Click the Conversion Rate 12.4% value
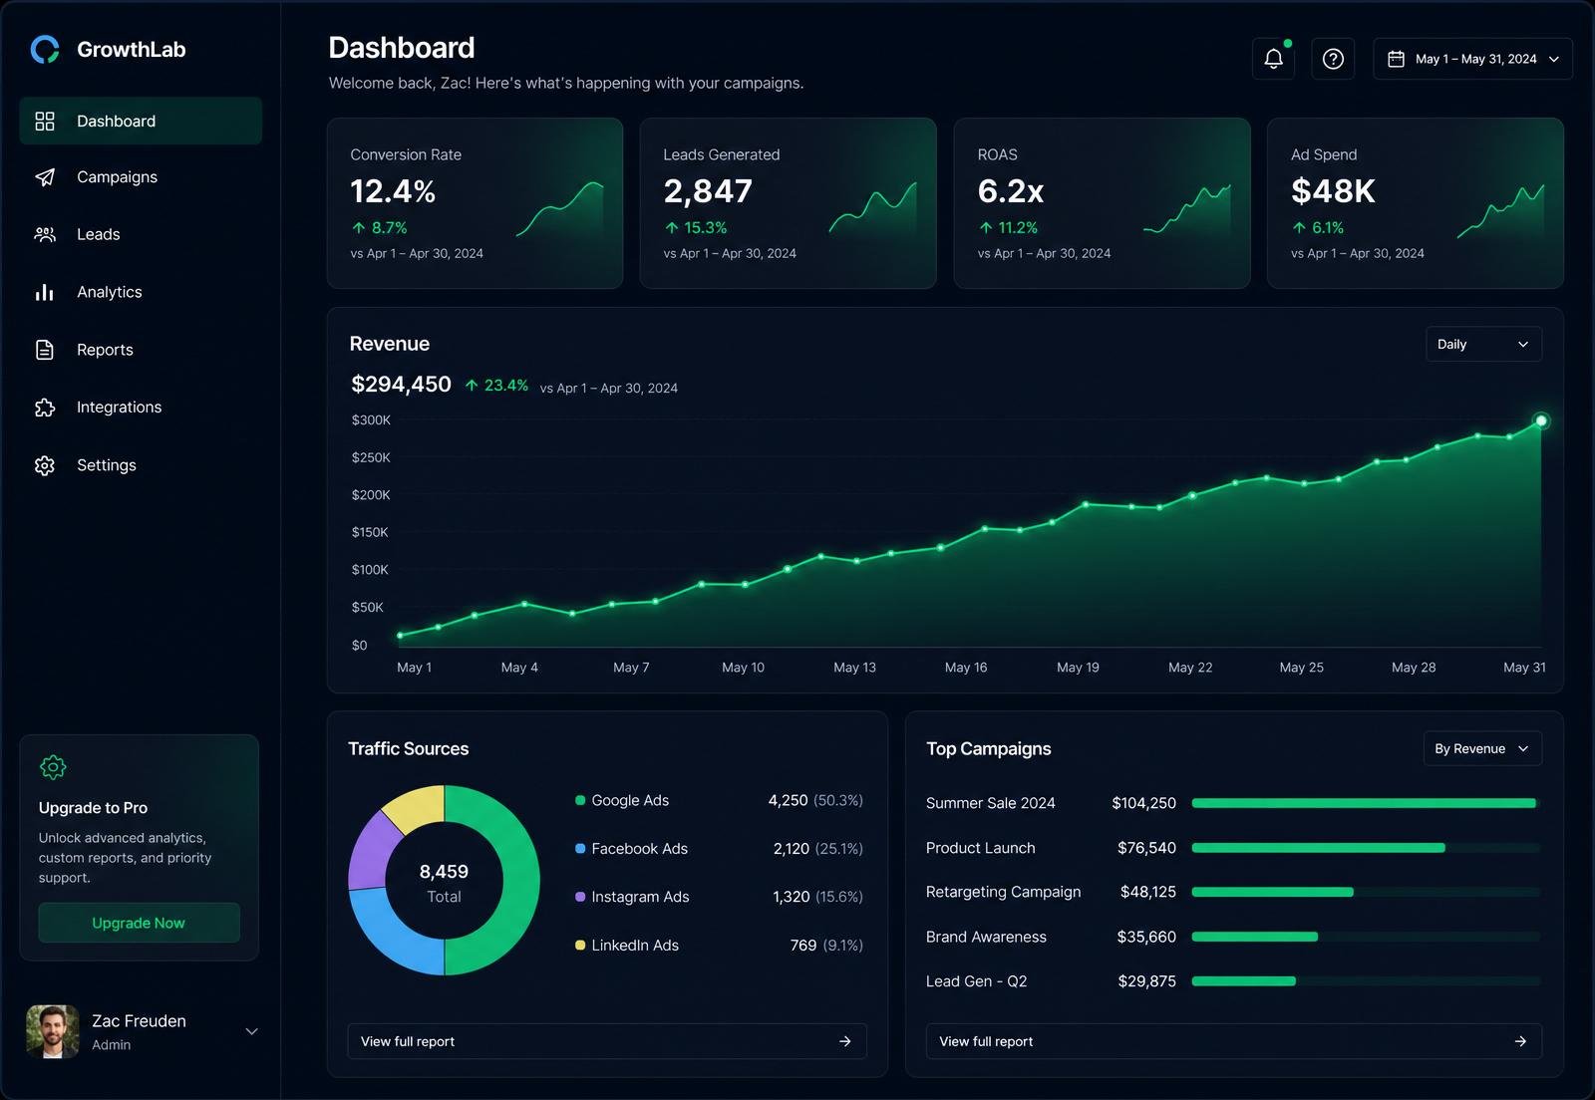The height and width of the screenshot is (1100, 1595). coord(393,191)
